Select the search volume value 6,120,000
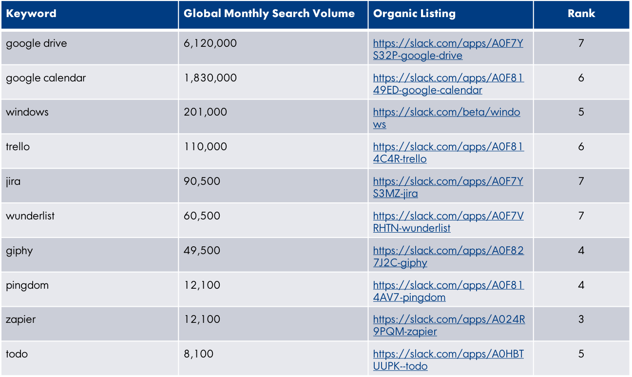632x377 pixels. (x=210, y=43)
